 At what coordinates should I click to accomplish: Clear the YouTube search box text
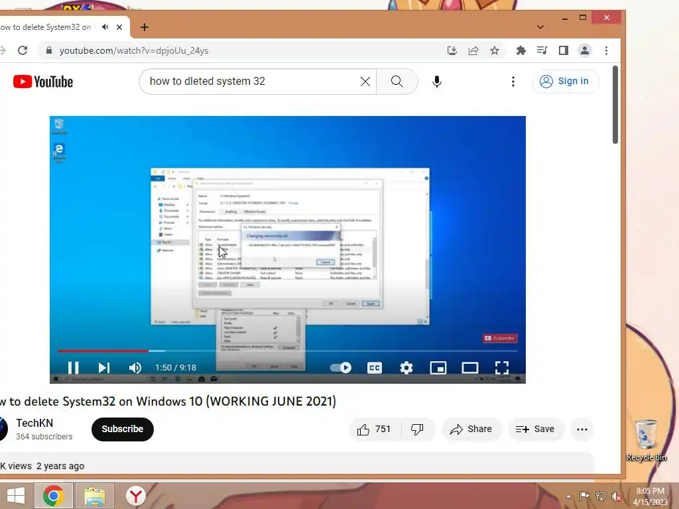[x=365, y=82]
